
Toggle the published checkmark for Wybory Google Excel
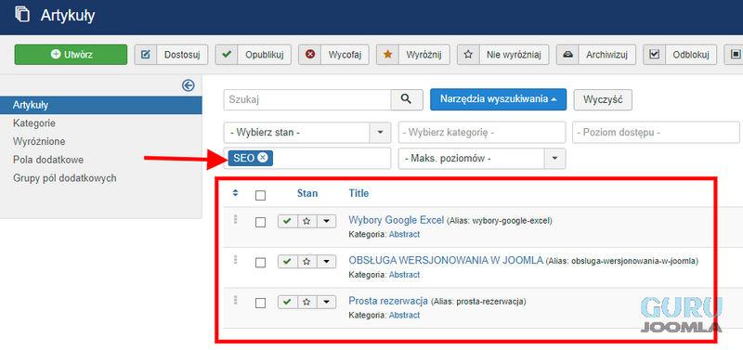[288, 221]
